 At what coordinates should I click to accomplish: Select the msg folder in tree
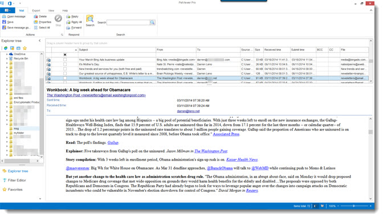[16, 128]
